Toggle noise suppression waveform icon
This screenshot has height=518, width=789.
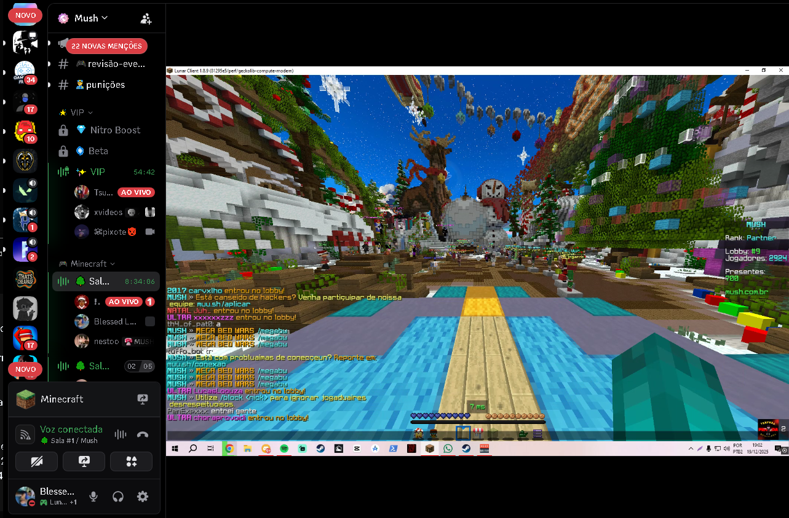point(121,434)
